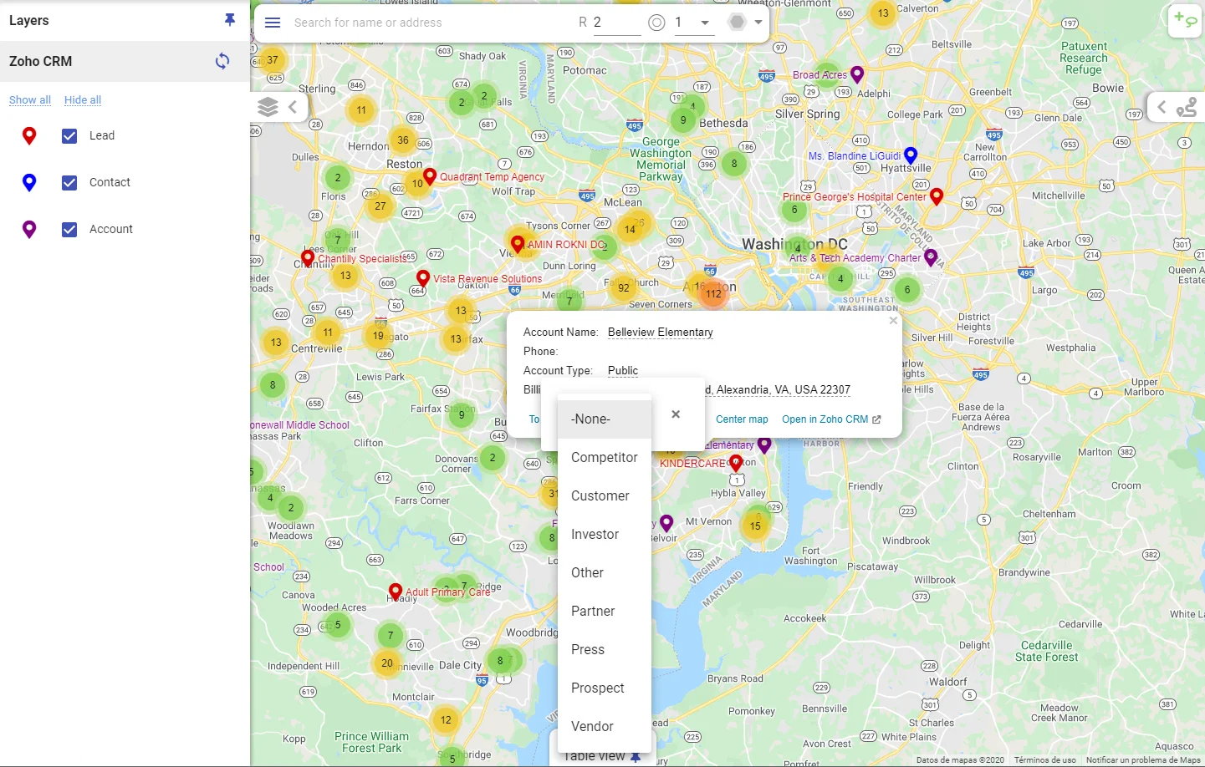Viewport: 1205px width, 767px height.
Task: Collapse the left layers panel arrow
Action: (x=293, y=107)
